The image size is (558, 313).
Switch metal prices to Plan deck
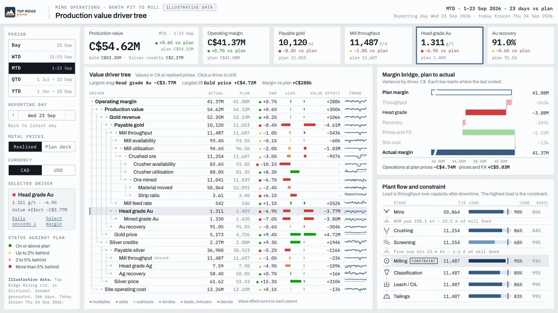tap(58, 147)
